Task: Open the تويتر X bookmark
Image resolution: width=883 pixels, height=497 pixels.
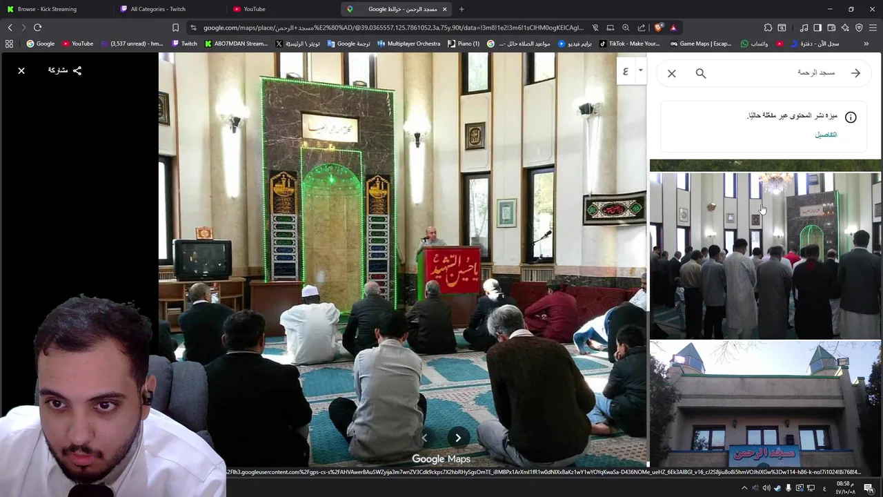Action: (x=297, y=43)
